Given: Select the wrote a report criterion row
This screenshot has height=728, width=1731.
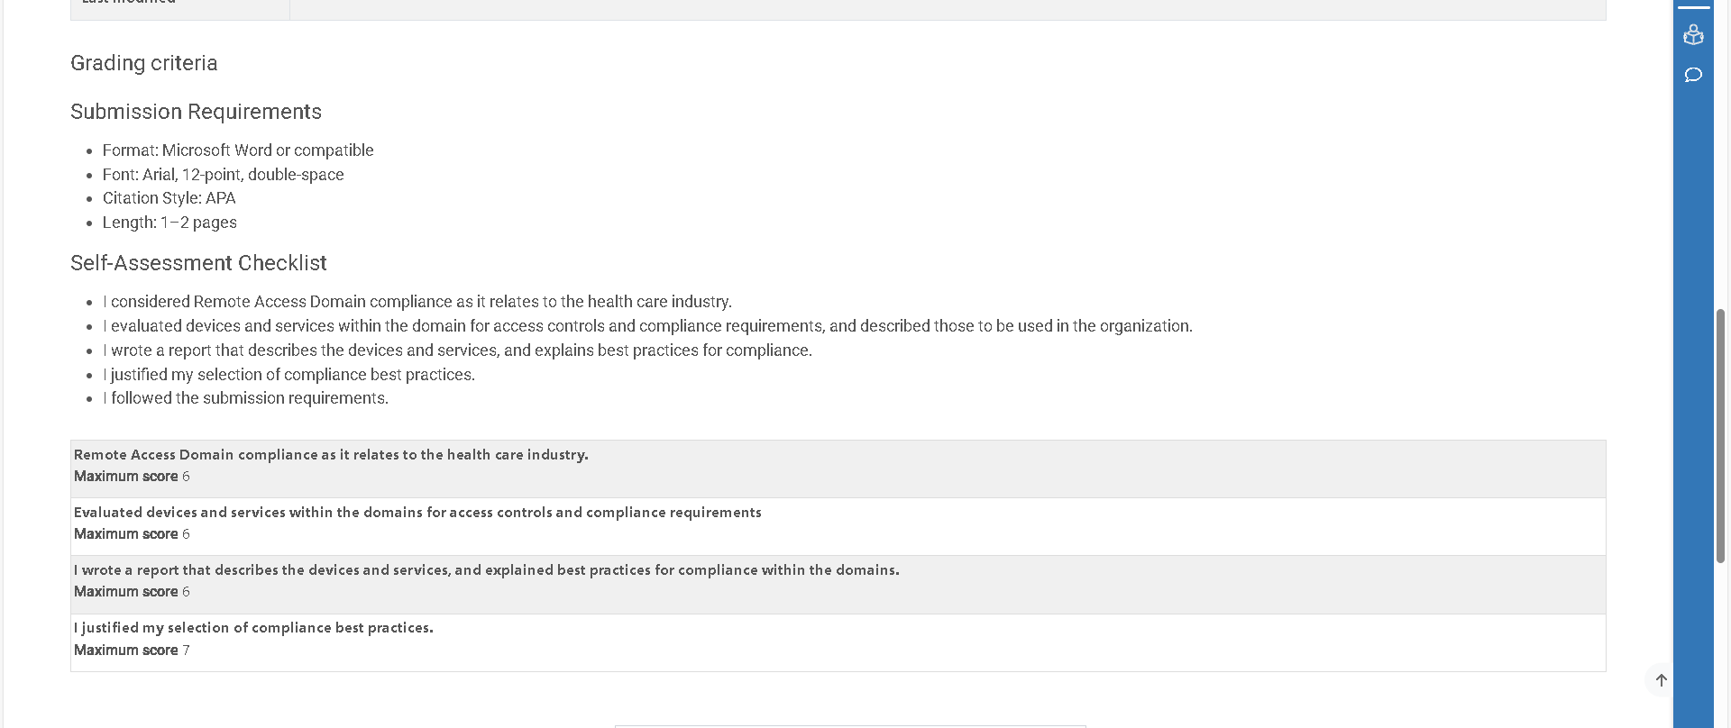Looking at the screenshot, I should click(x=838, y=585).
